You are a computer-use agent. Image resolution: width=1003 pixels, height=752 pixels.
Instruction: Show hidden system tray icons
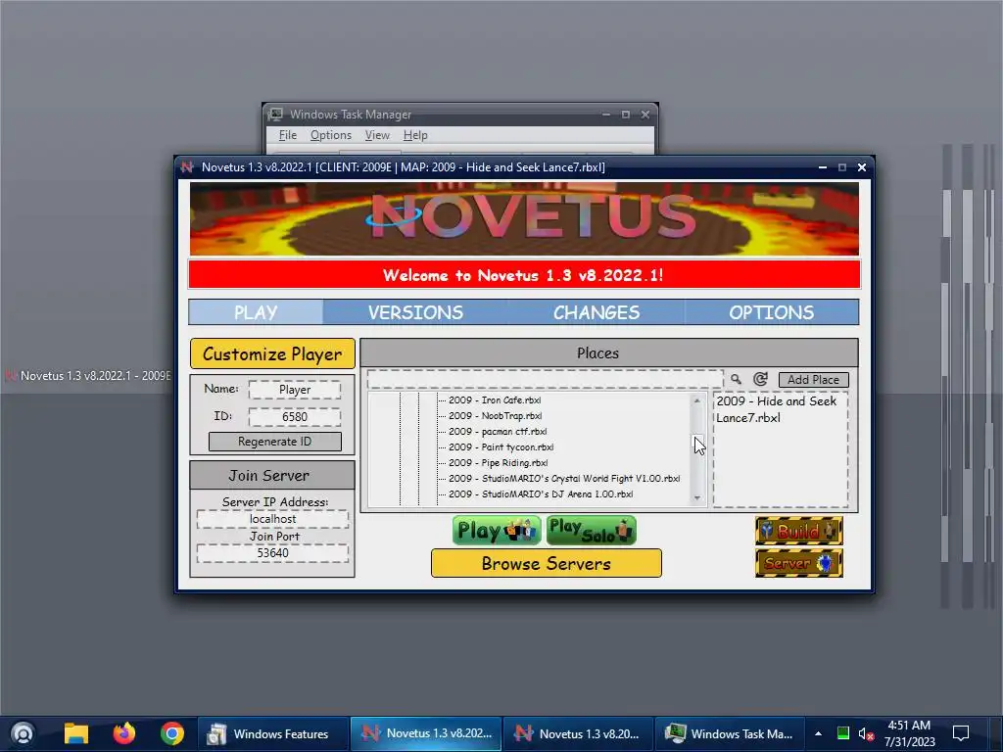tap(818, 733)
